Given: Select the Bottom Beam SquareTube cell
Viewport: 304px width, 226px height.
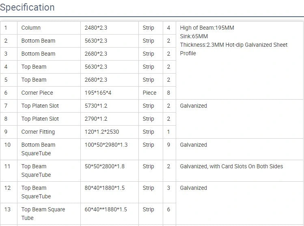Looking at the screenshot, I should [x=38, y=149].
